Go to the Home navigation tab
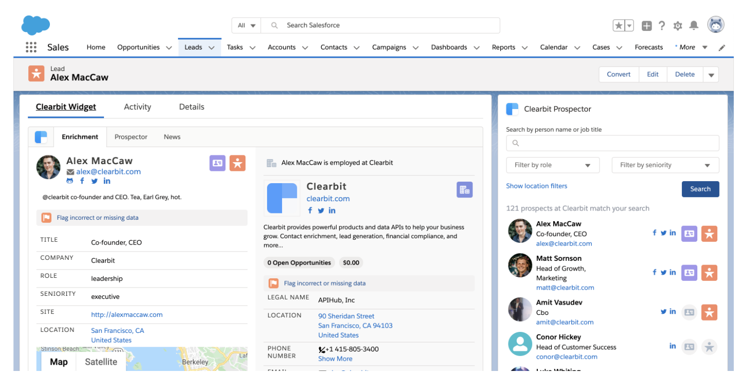 coord(96,47)
